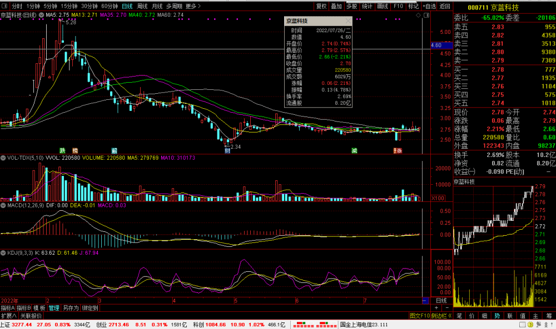Click the 财 event marker
The image size is (556, 329).
pos(227,151)
